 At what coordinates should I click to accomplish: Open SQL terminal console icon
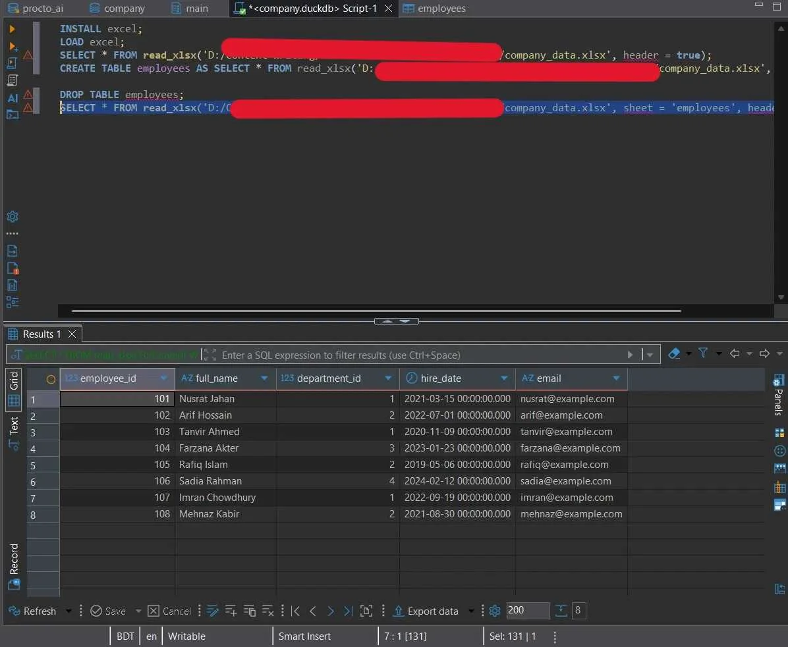[13, 115]
